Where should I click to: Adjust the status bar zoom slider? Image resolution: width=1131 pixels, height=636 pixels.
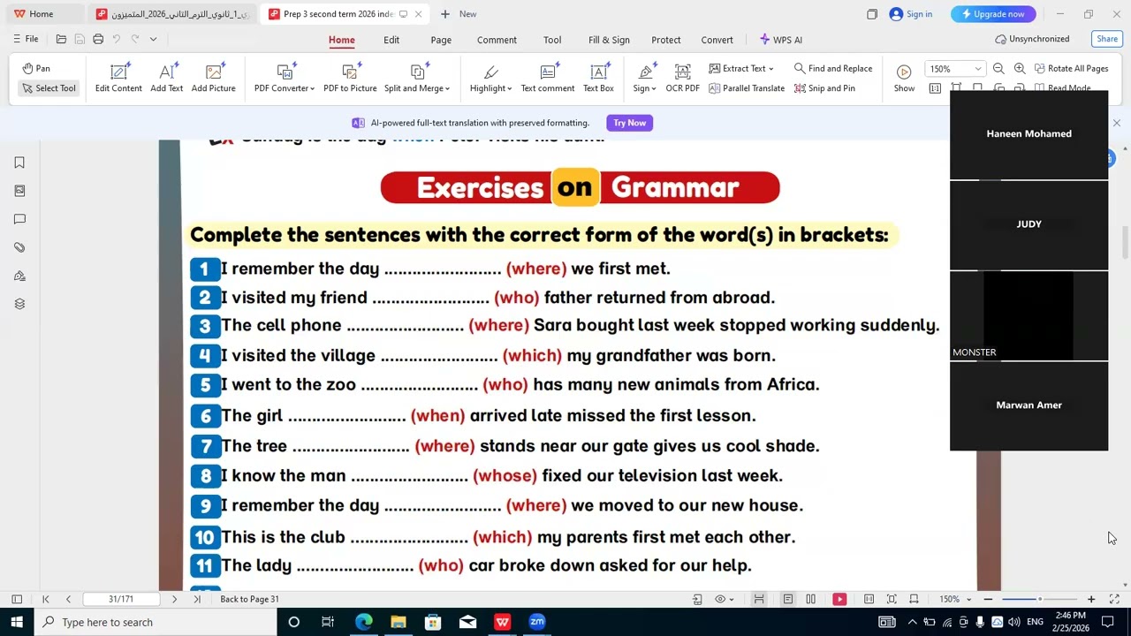(x=1040, y=599)
